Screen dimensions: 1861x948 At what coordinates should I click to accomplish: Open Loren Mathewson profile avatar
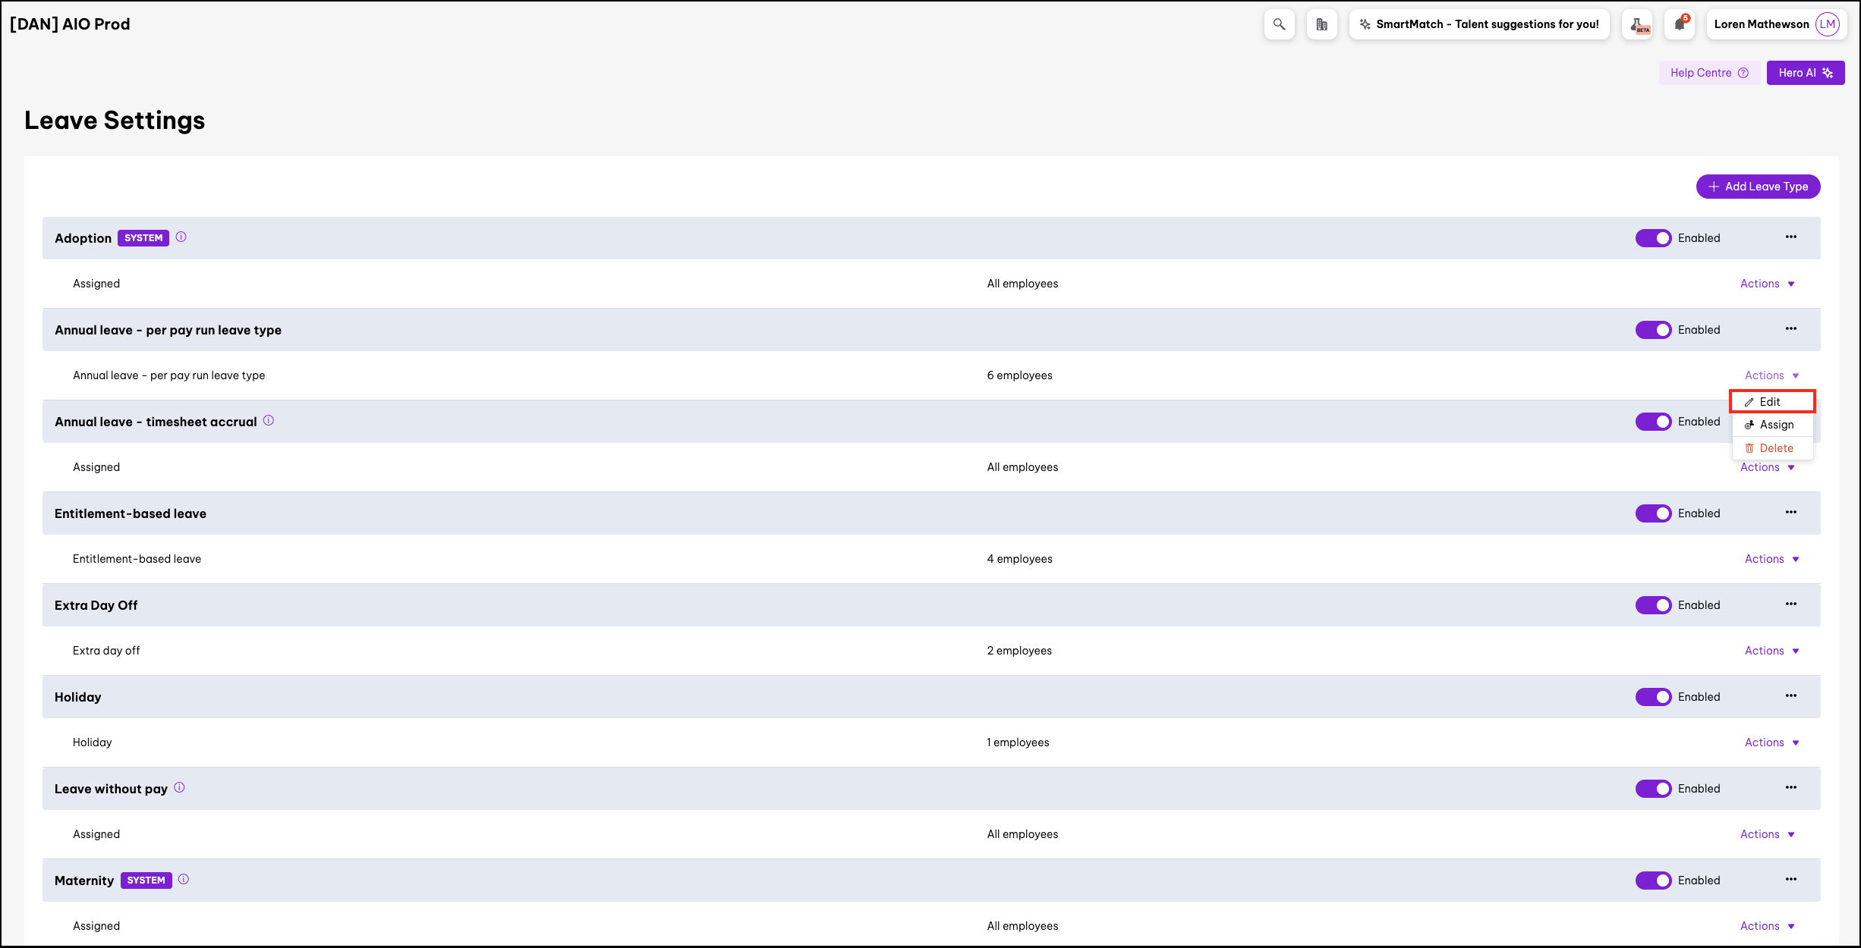1827,24
